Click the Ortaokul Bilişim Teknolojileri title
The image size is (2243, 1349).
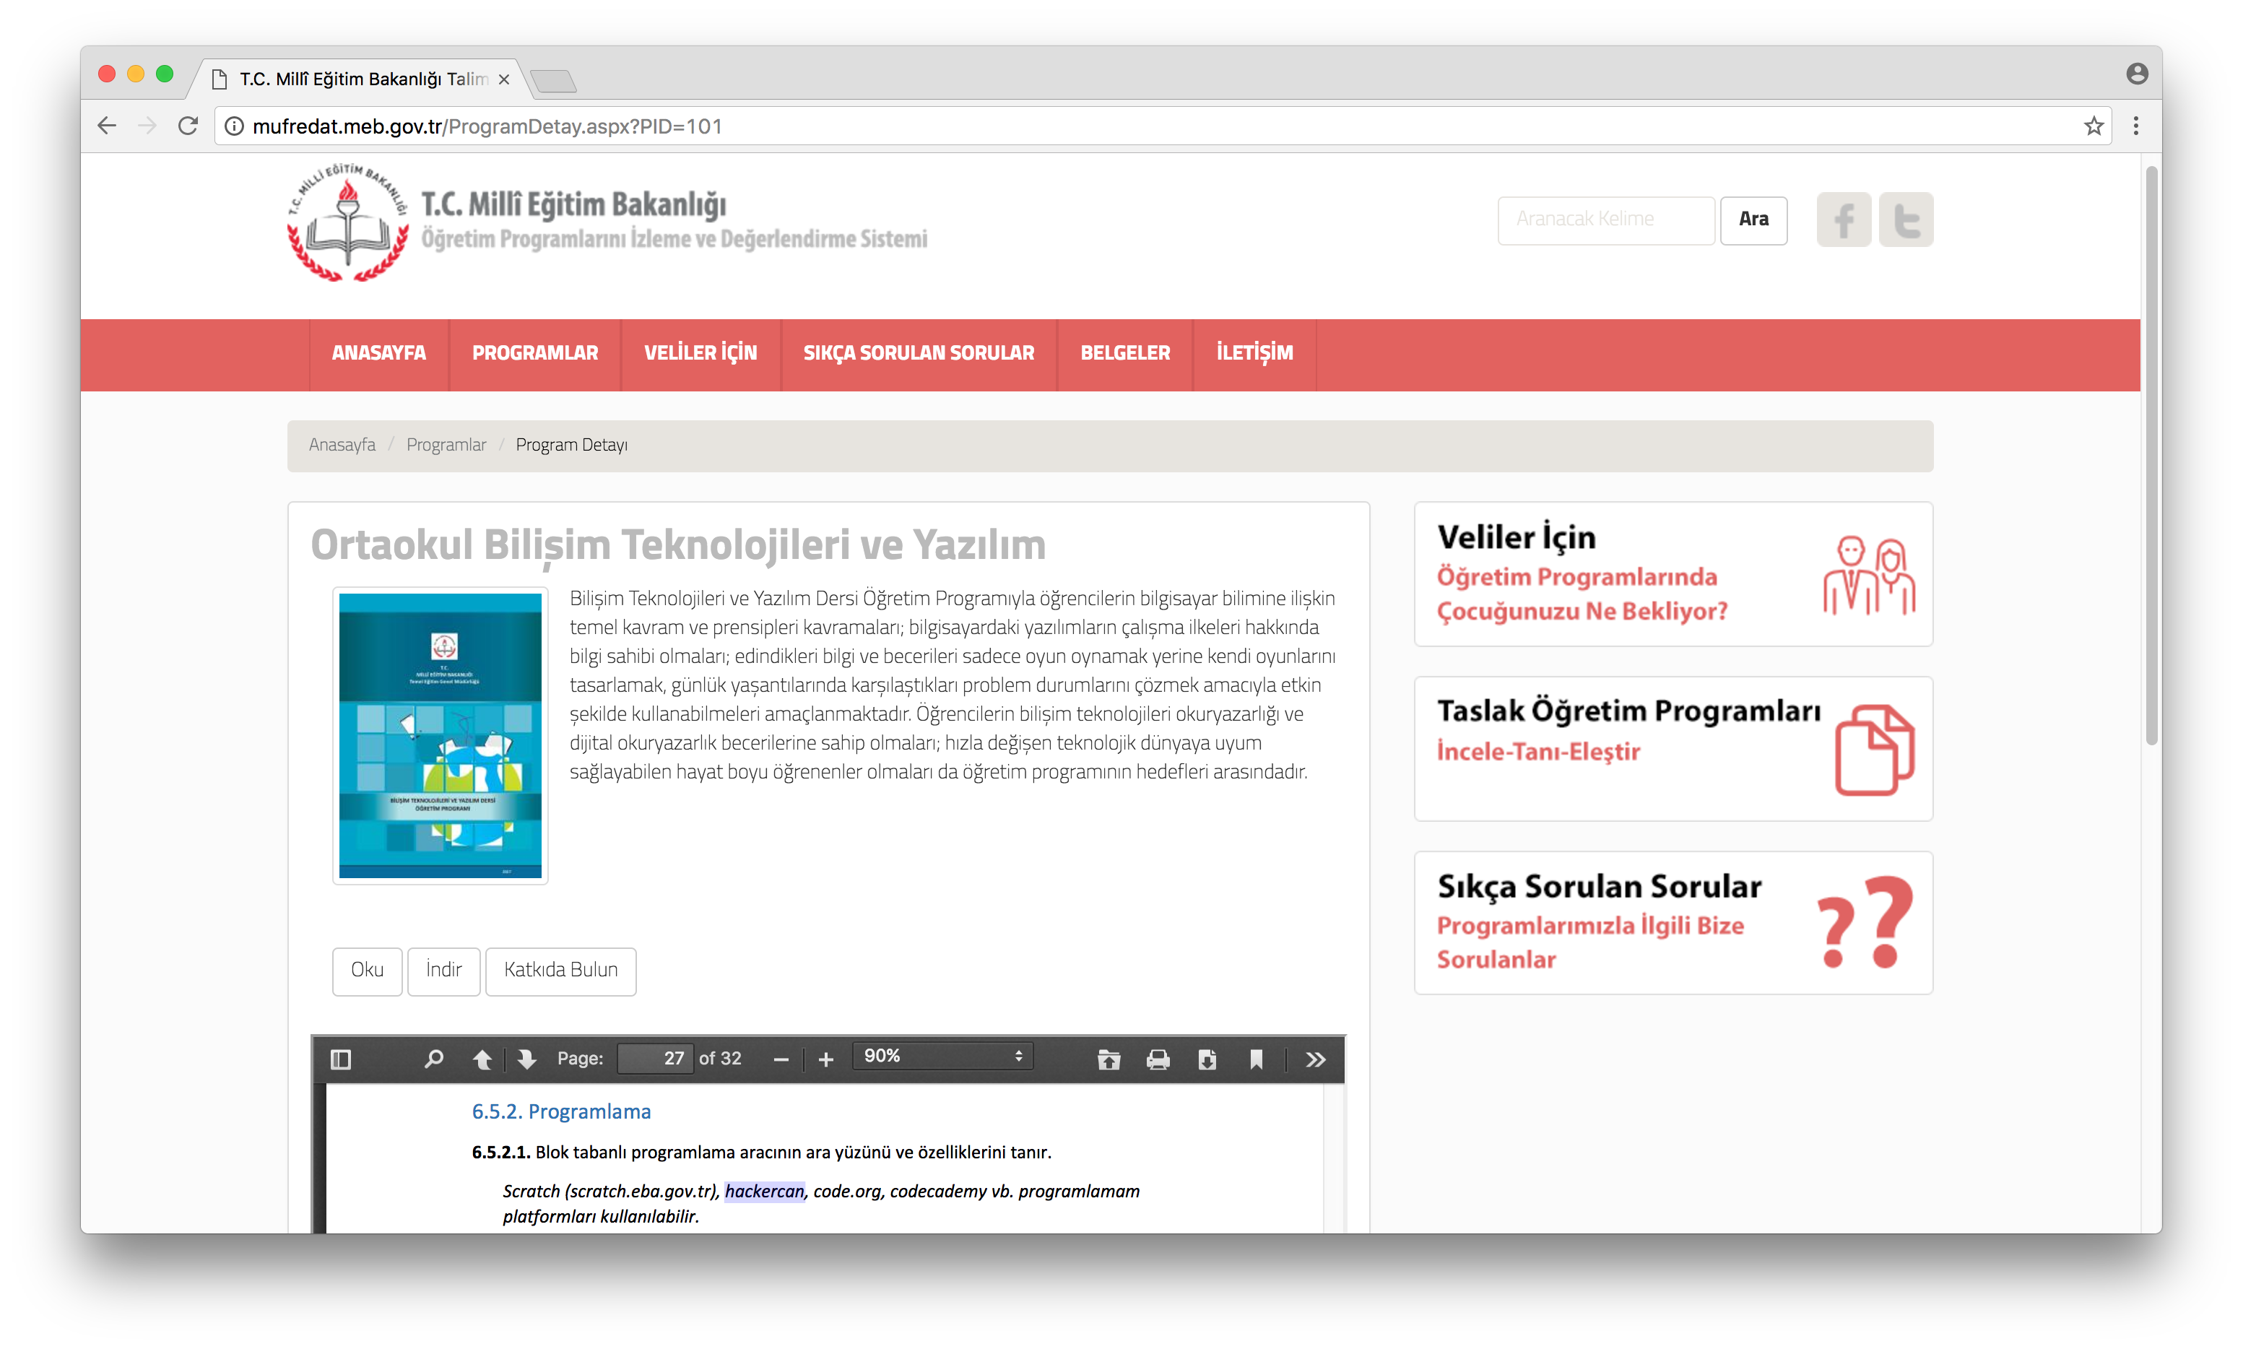click(678, 545)
